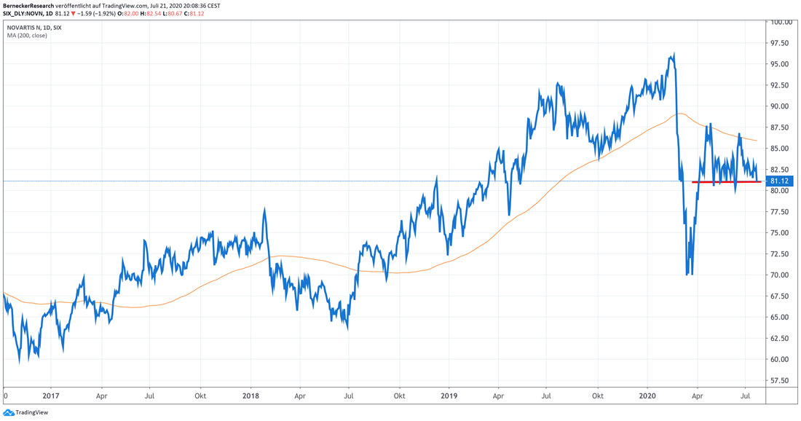Select the 2019 label on time axis
801x421 pixels.
449,396
